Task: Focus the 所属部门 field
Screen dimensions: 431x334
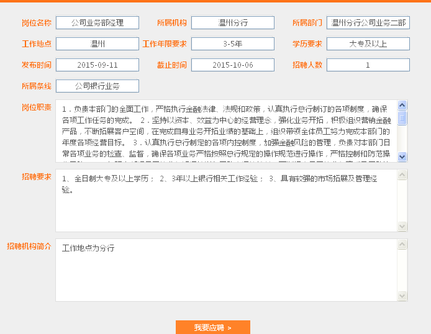Action: 368,23
